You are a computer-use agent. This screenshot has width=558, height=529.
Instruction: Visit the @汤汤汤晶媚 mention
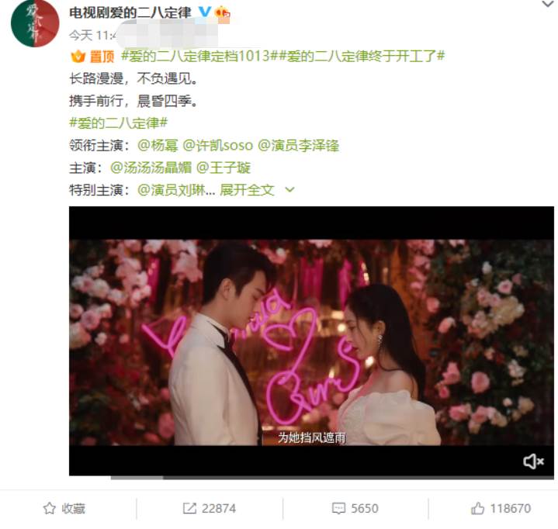[x=151, y=168]
